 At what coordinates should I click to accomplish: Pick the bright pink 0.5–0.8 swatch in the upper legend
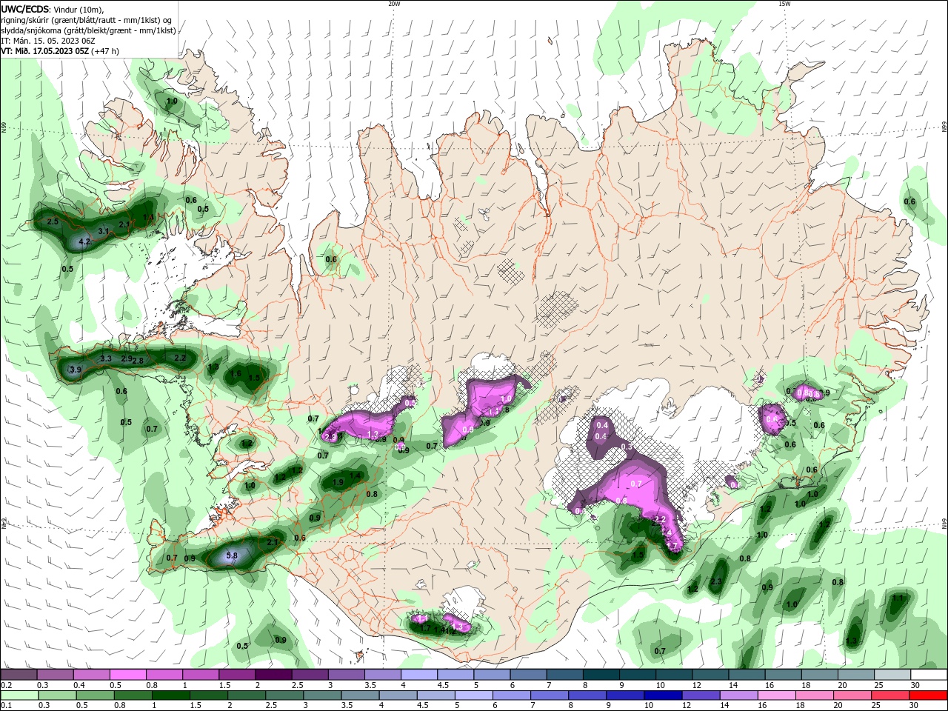(x=127, y=675)
